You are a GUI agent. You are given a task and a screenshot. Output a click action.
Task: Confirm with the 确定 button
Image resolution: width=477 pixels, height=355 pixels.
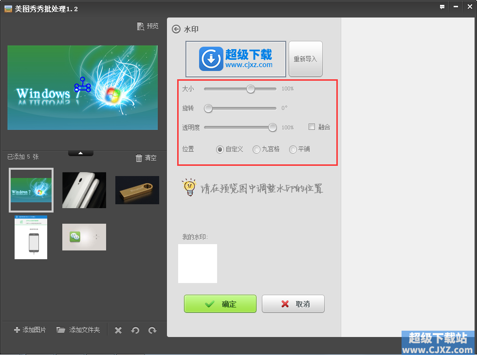(220, 303)
